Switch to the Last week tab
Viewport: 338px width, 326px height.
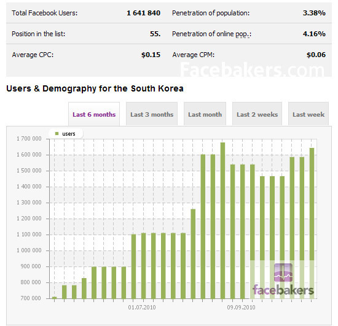[x=309, y=114]
